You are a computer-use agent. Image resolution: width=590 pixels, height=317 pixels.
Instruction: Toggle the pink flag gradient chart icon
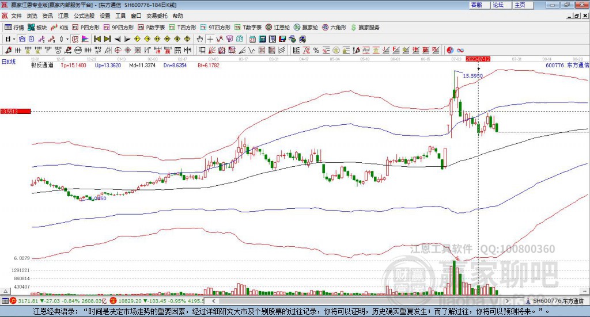point(85,39)
